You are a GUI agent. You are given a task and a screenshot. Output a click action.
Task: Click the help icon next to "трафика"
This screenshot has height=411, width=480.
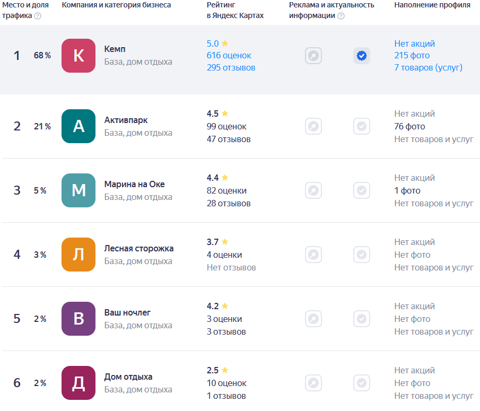38,16
